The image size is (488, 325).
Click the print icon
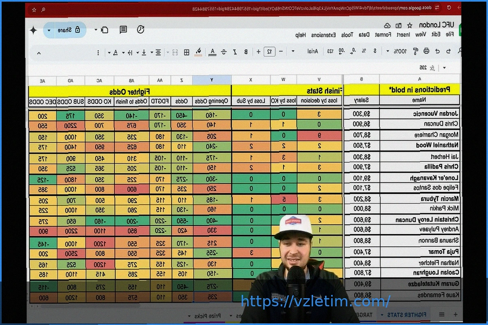pyautogui.click(x=426, y=51)
